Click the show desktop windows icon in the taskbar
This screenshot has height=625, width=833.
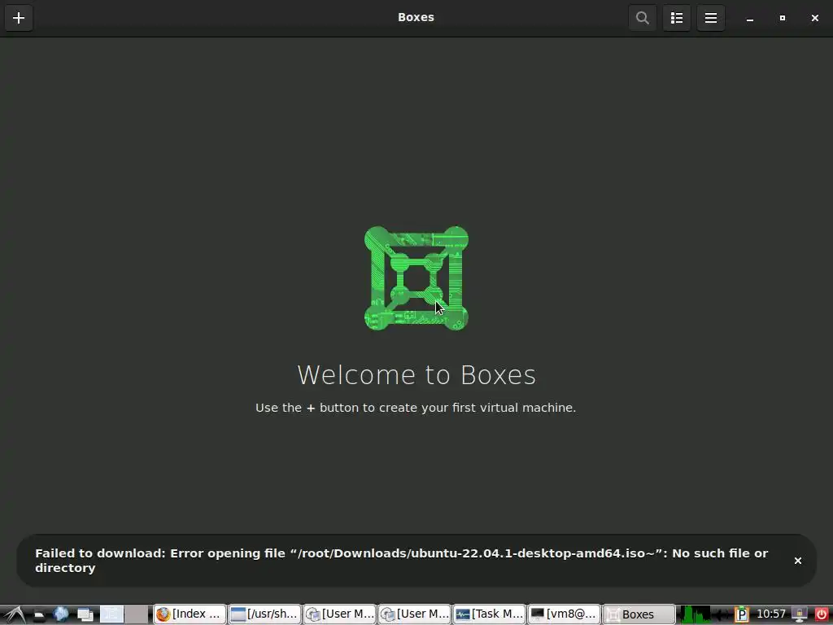click(85, 615)
